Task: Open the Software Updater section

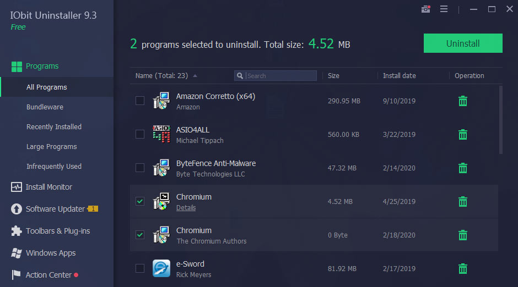Action: [x=57, y=209]
